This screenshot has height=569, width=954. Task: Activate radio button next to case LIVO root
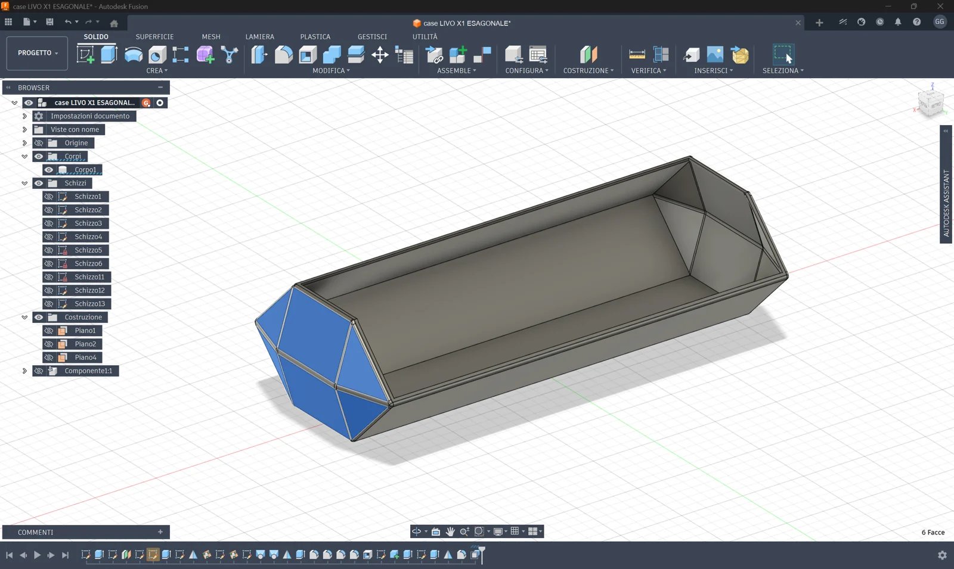tap(160, 102)
